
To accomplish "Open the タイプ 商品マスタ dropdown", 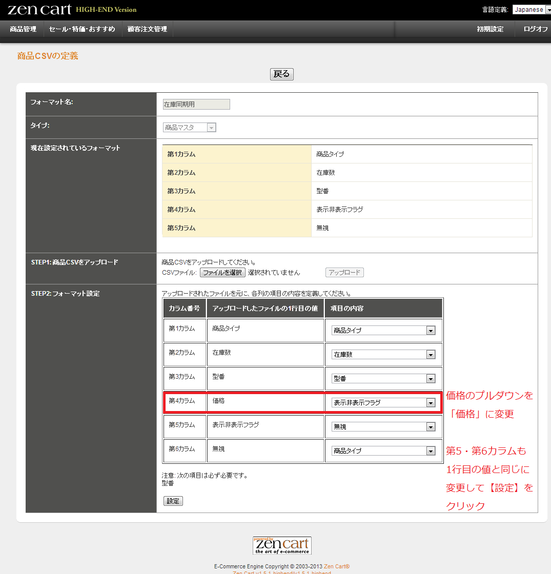I will (x=190, y=128).
